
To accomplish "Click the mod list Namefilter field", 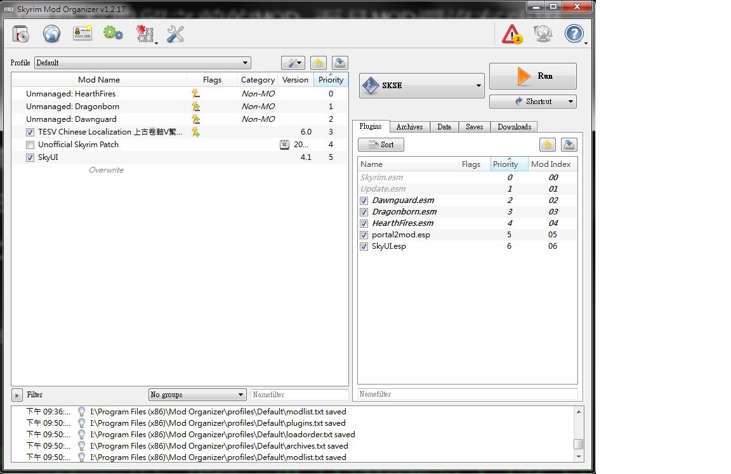I will click(x=300, y=395).
